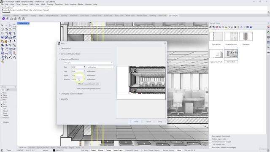Open the green ring icon on right sidebar
Screen dimensions: 270x152
click(268, 32)
